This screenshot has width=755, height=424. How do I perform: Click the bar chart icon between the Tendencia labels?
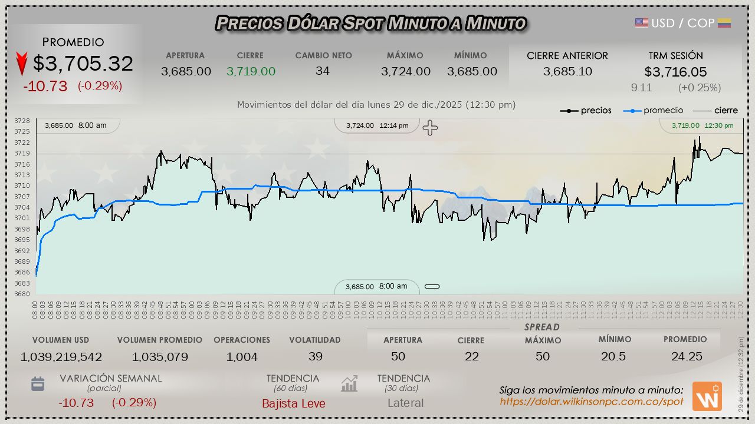[x=349, y=384]
